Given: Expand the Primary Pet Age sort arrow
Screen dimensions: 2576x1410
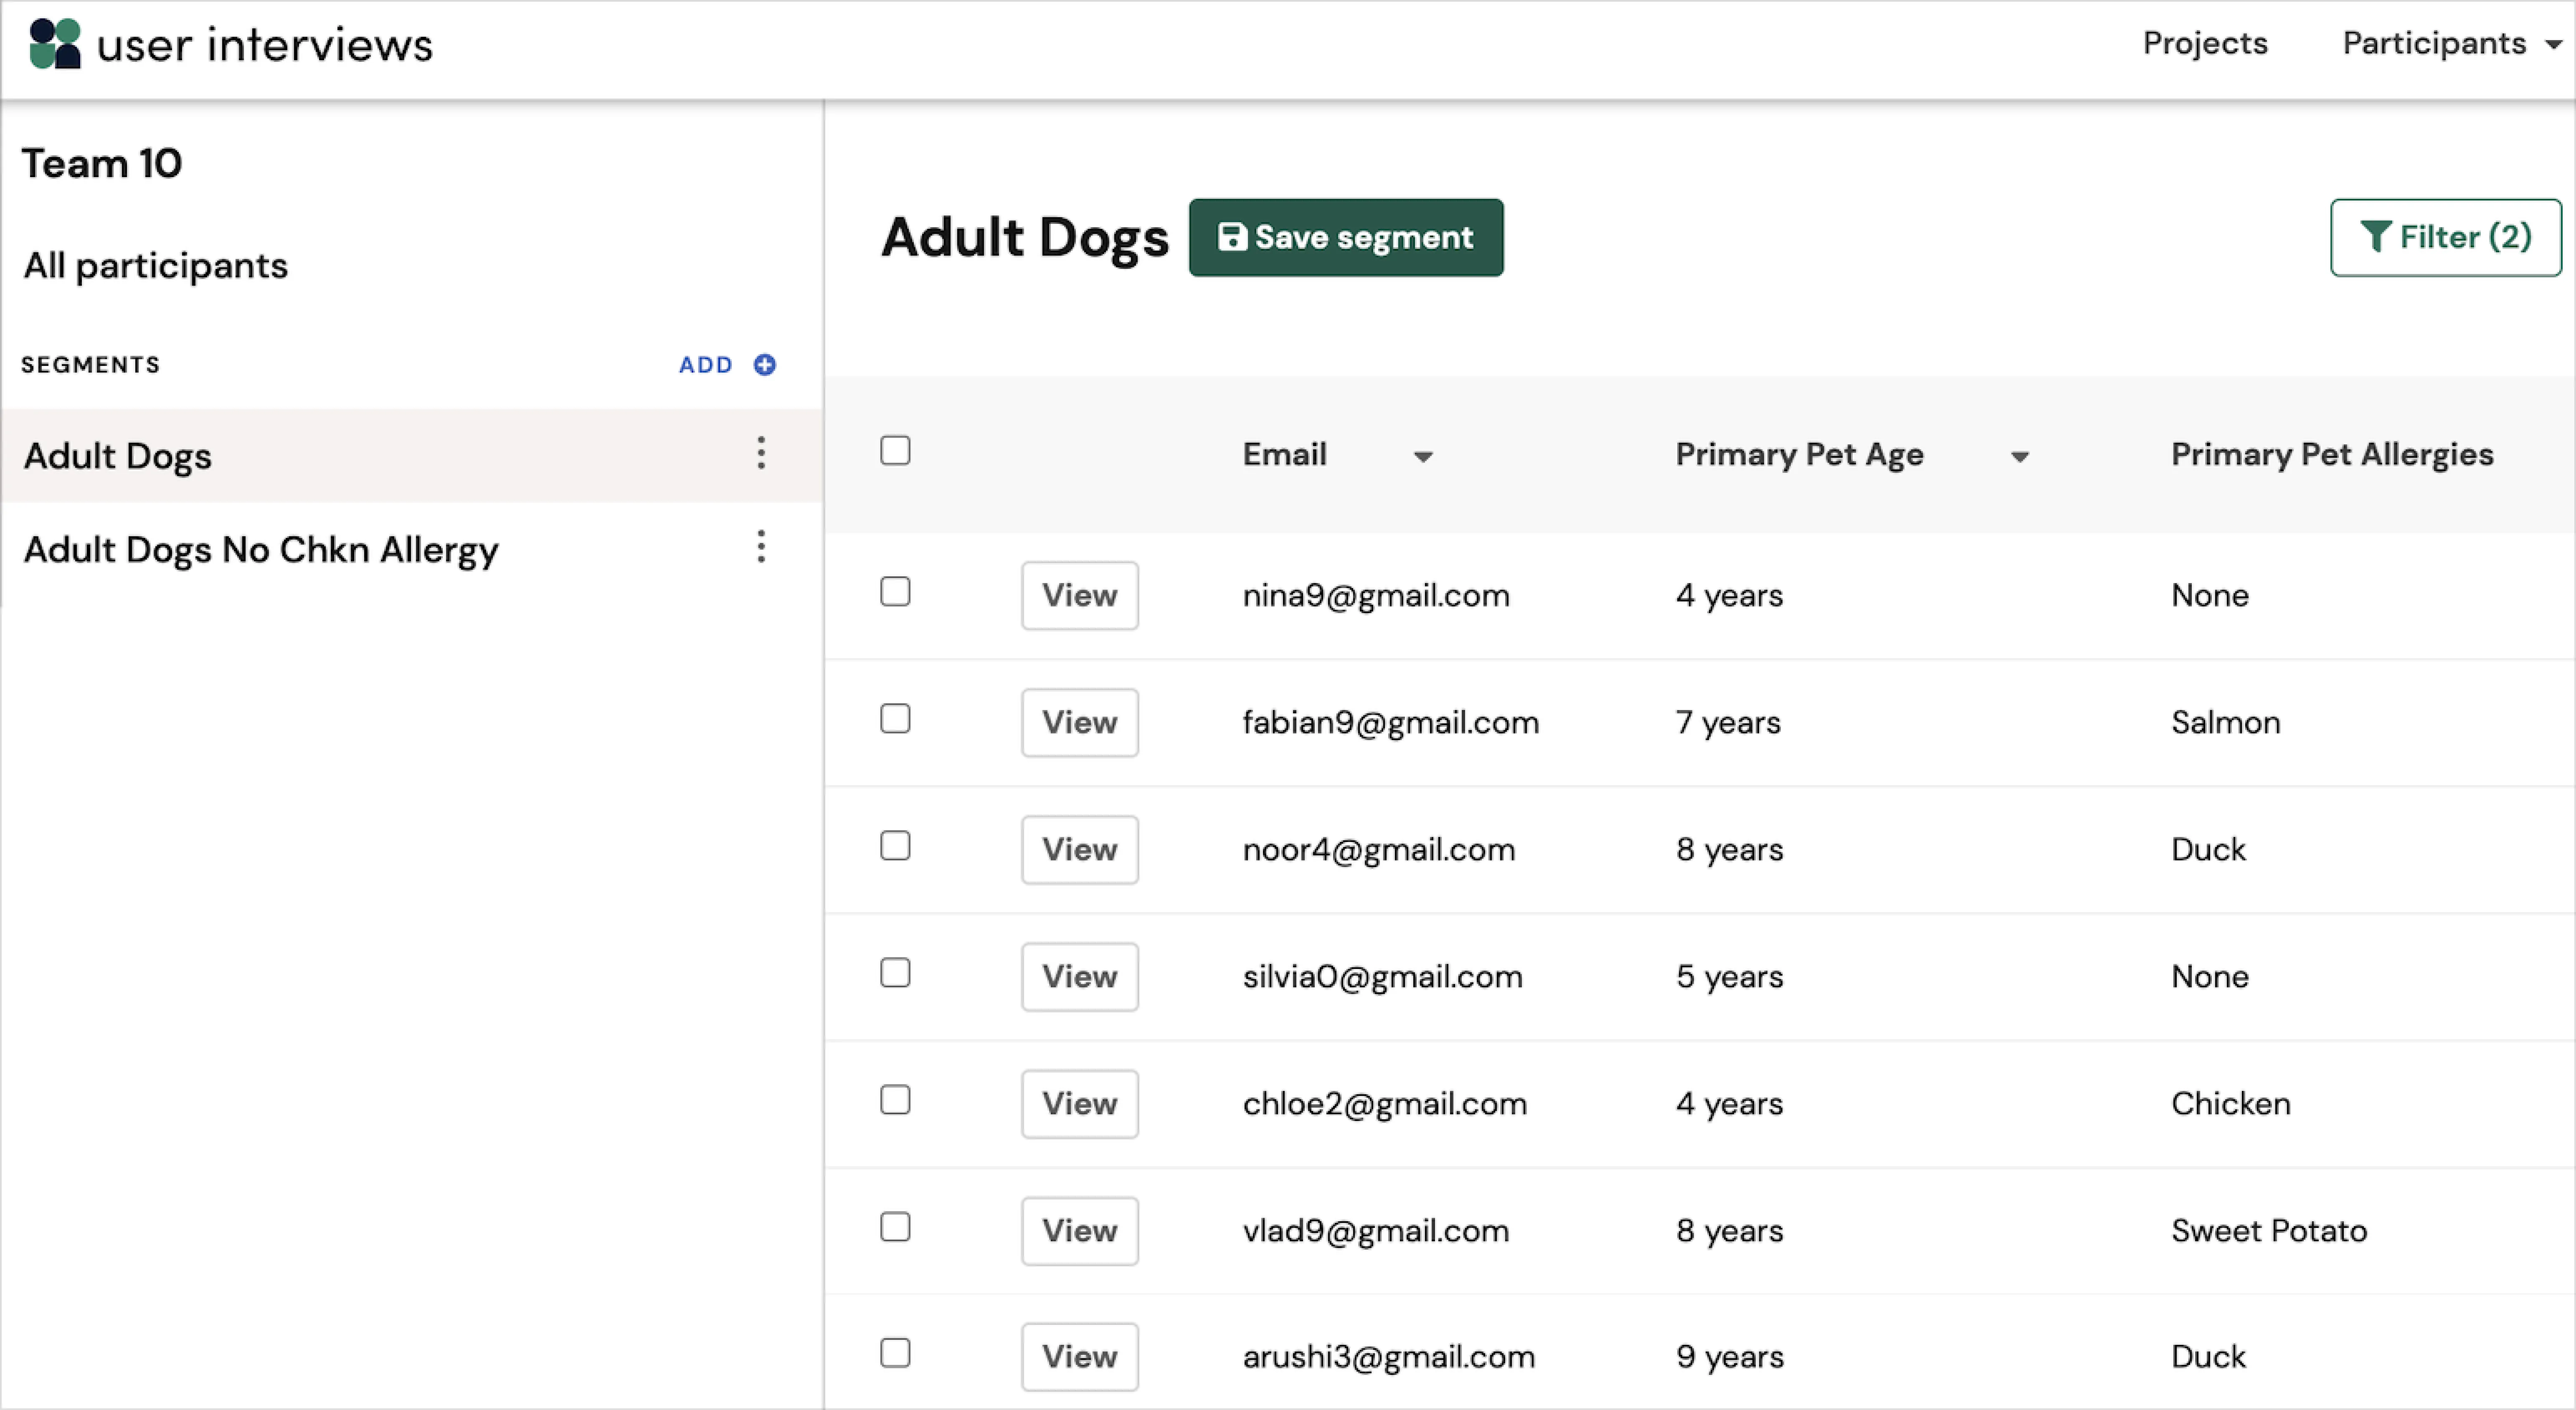Looking at the screenshot, I should coord(2020,457).
